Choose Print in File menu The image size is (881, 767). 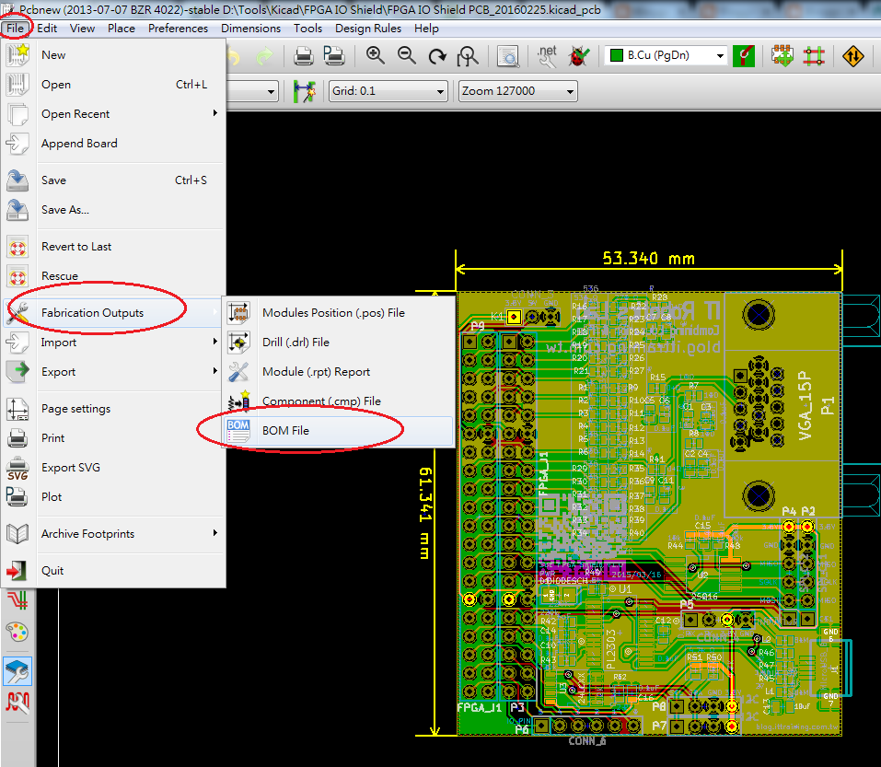coord(112,437)
